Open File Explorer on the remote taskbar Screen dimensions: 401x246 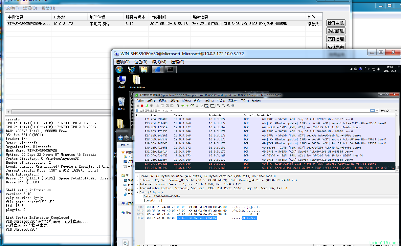pos(144,69)
